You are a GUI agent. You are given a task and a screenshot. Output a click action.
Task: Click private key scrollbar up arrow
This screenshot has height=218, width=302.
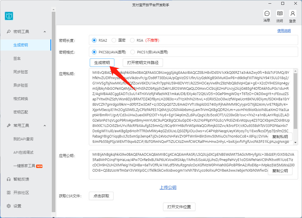pos(296,71)
